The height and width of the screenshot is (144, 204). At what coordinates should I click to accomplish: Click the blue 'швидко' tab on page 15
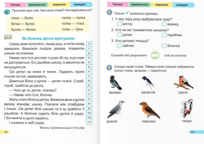183,5
